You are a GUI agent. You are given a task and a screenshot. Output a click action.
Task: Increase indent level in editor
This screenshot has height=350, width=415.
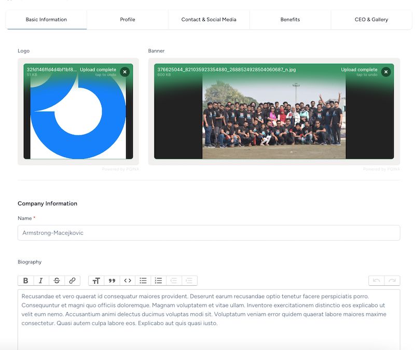189,281
